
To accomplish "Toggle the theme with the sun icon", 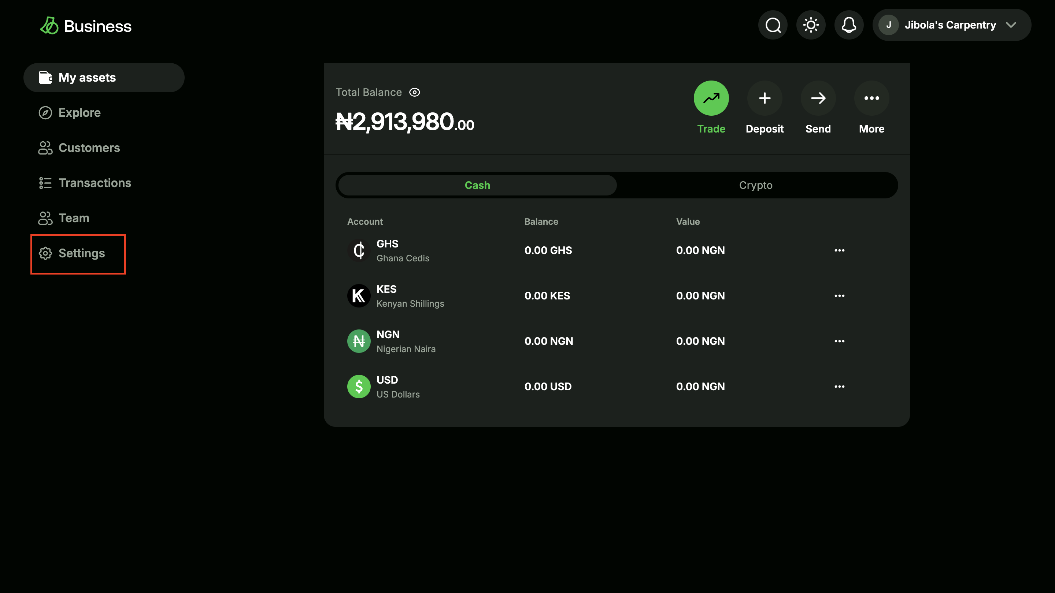I will coord(811,25).
